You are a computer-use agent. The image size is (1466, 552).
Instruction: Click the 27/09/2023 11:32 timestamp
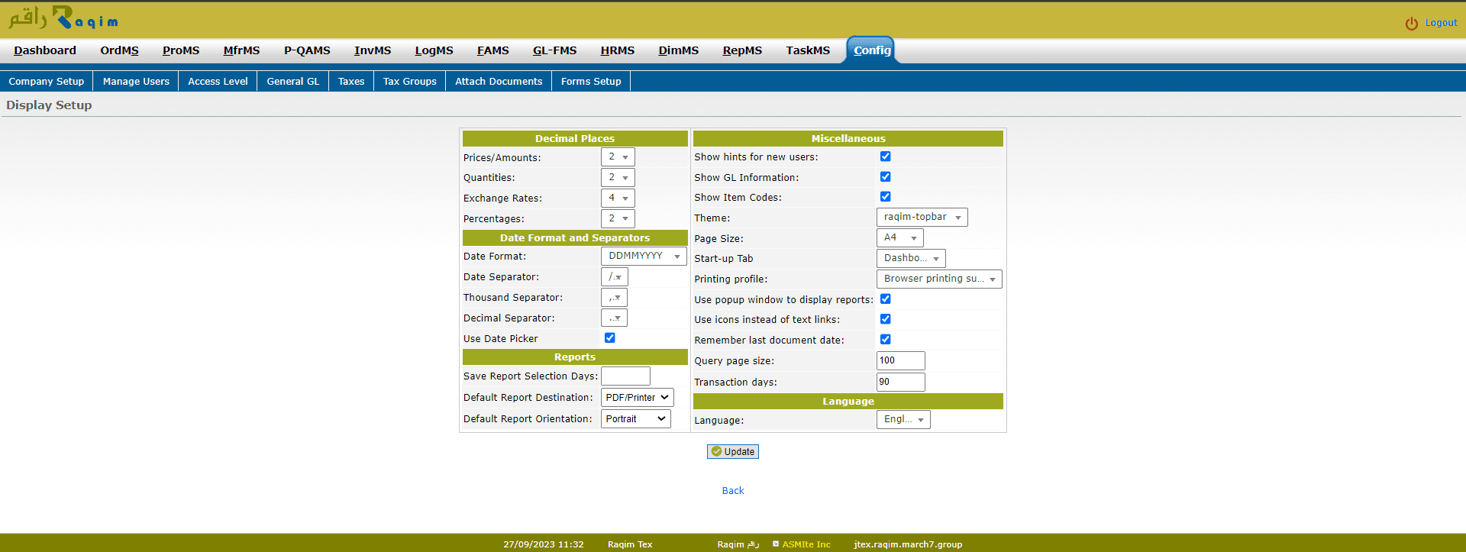pyautogui.click(x=544, y=544)
